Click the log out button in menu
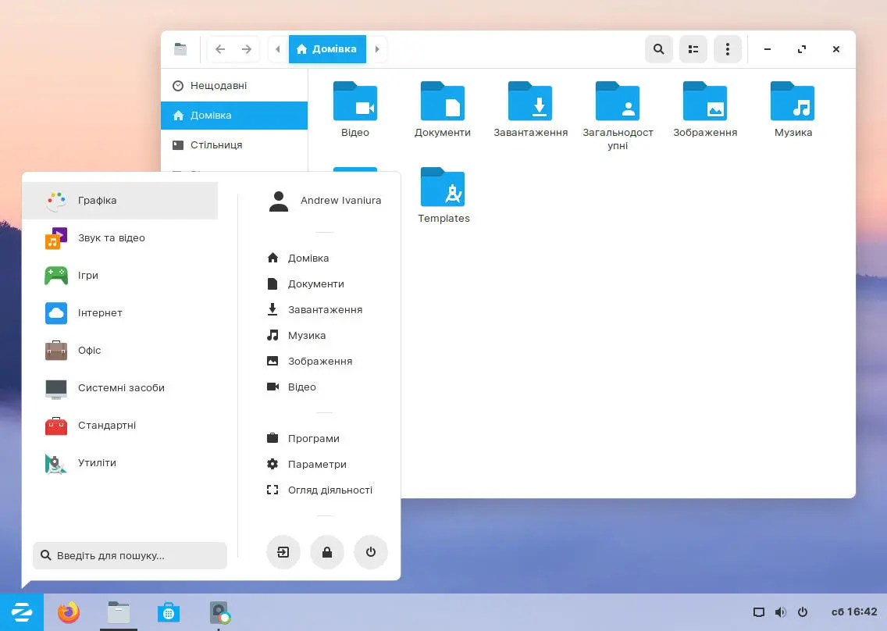 coord(283,552)
